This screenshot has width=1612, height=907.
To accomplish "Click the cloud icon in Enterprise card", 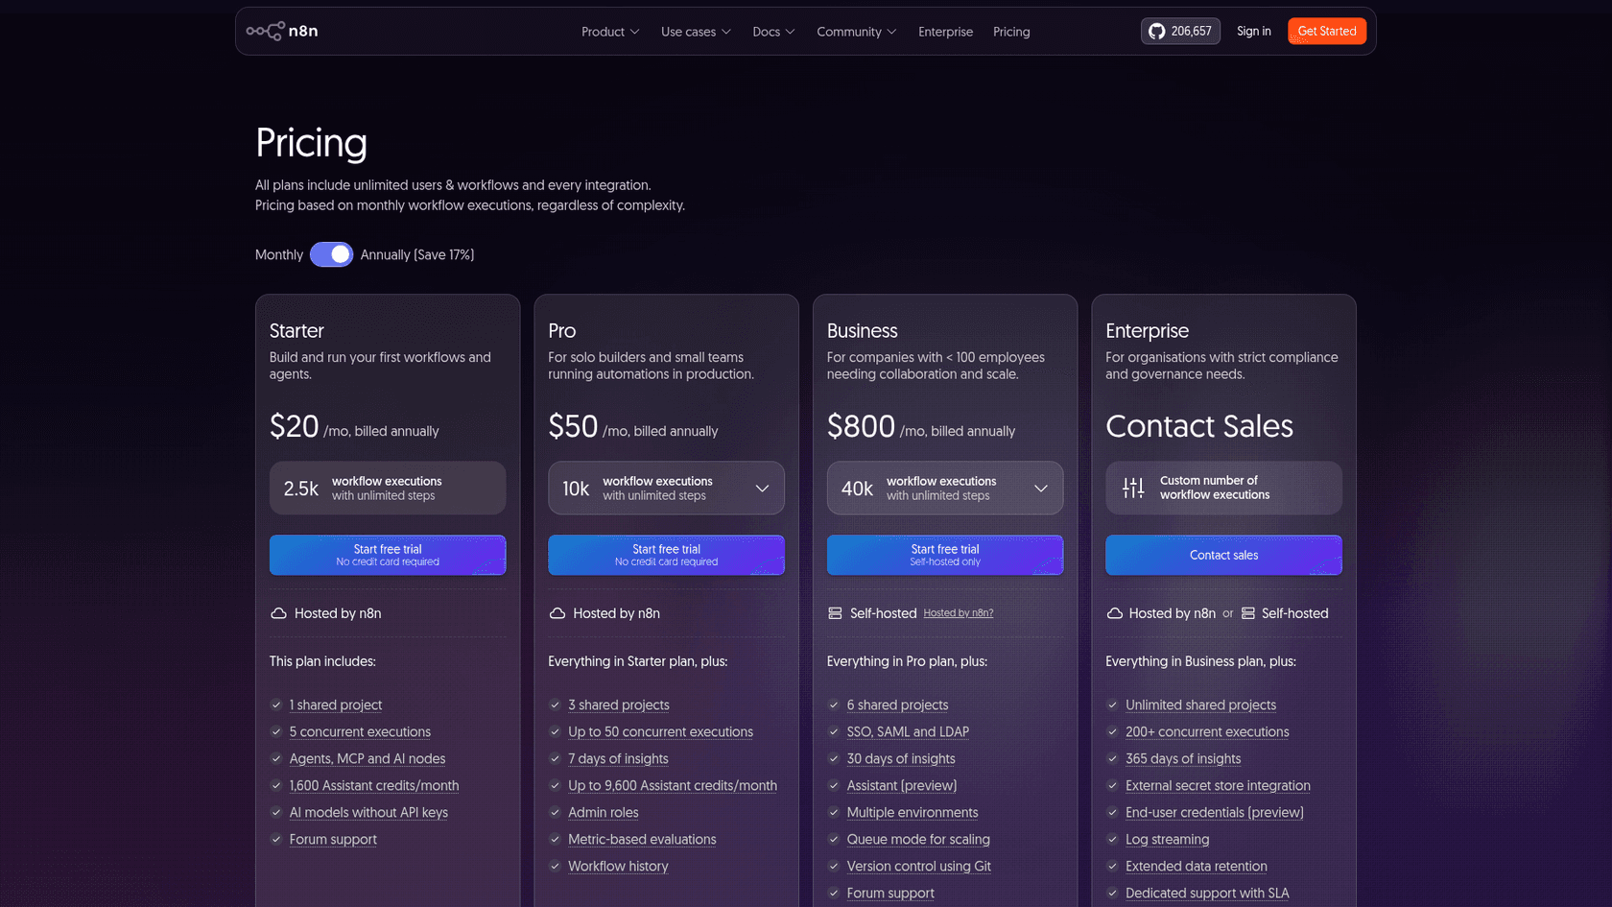I will pyautogui.click(x=1114, y=613).
